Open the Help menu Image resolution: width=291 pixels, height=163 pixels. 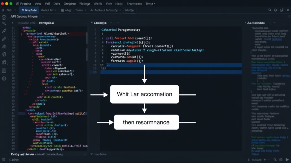119,4
